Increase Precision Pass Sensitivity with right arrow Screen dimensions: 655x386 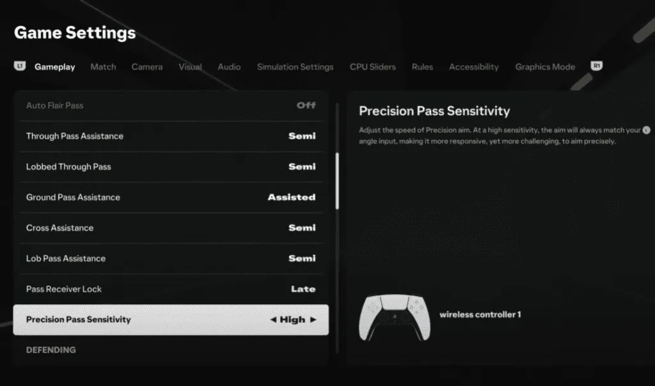click(313, 320)
